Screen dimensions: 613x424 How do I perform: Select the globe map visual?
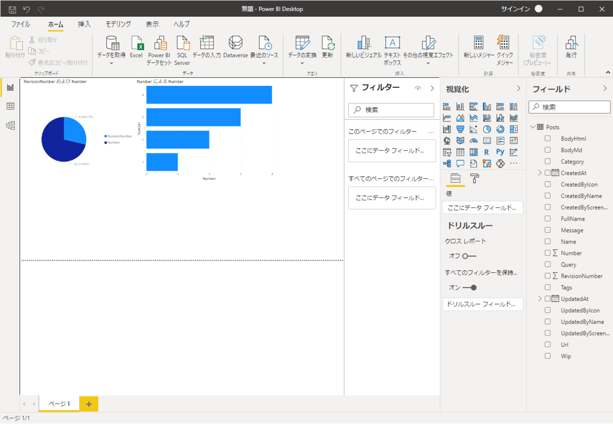[x=447, y=140]
